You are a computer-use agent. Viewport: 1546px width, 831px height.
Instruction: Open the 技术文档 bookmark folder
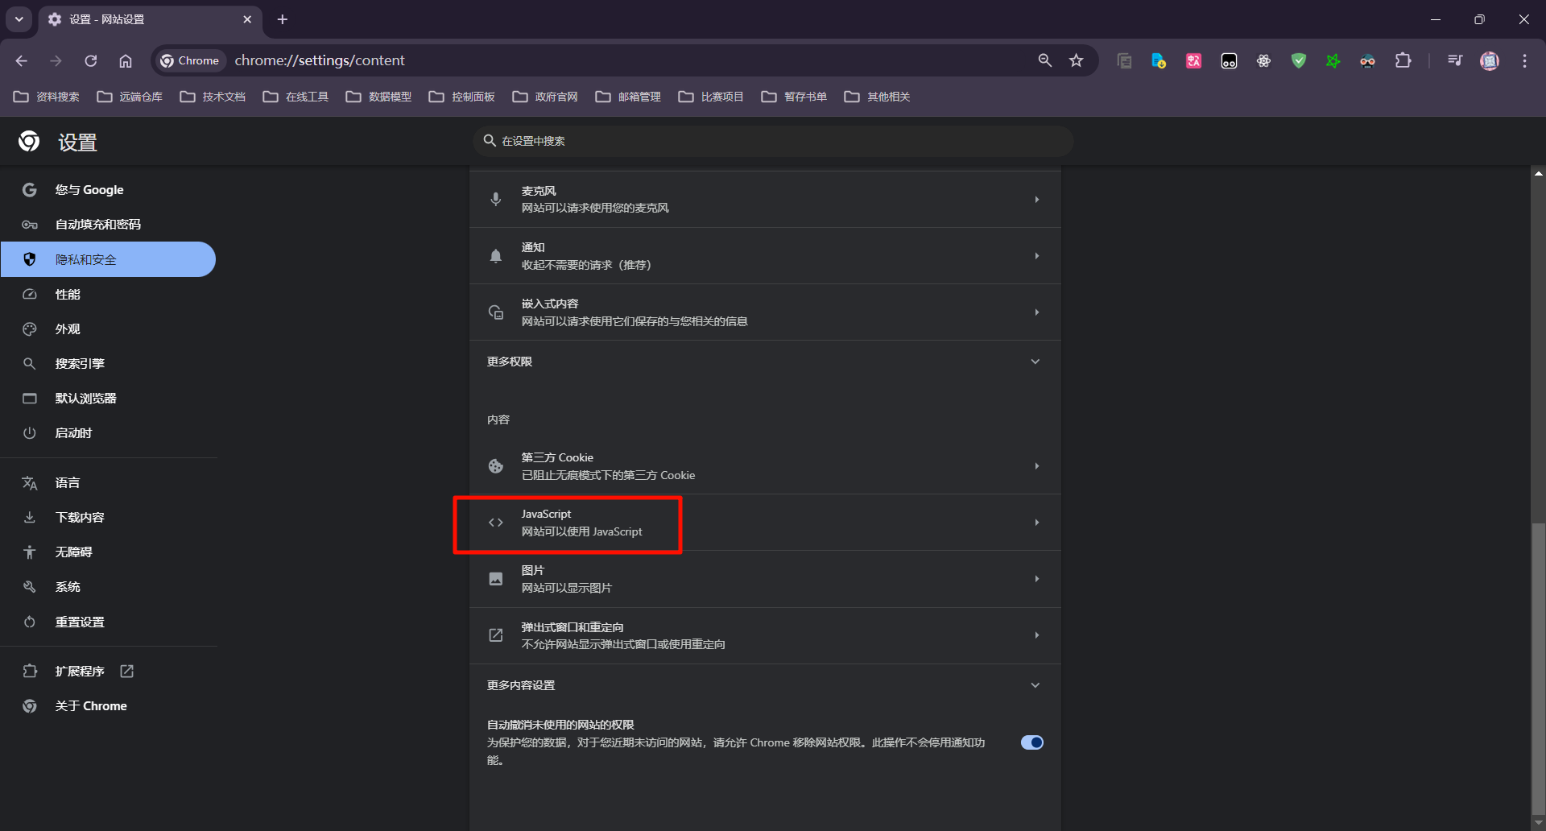tap(213, 97)
